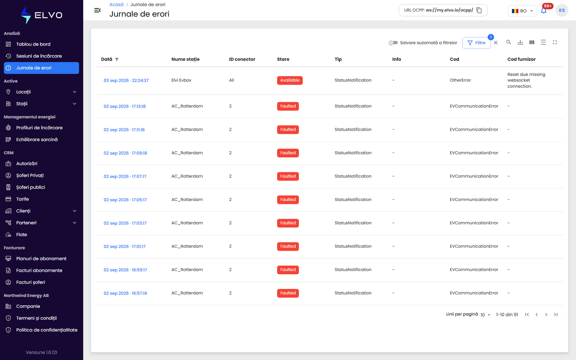576x360 pixels.
Task: Open the RO language dropdown
Action: pyautogui.click(x=522, y=11)
